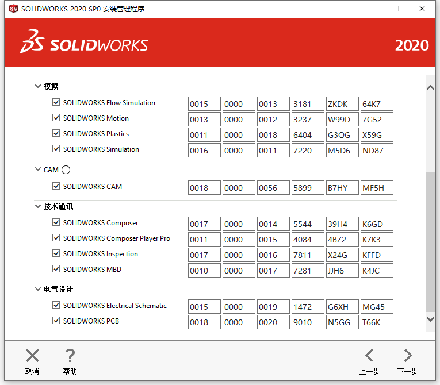Click the CAM info icon
Viewport: 440px width, 385px height.
click(66, 170)
